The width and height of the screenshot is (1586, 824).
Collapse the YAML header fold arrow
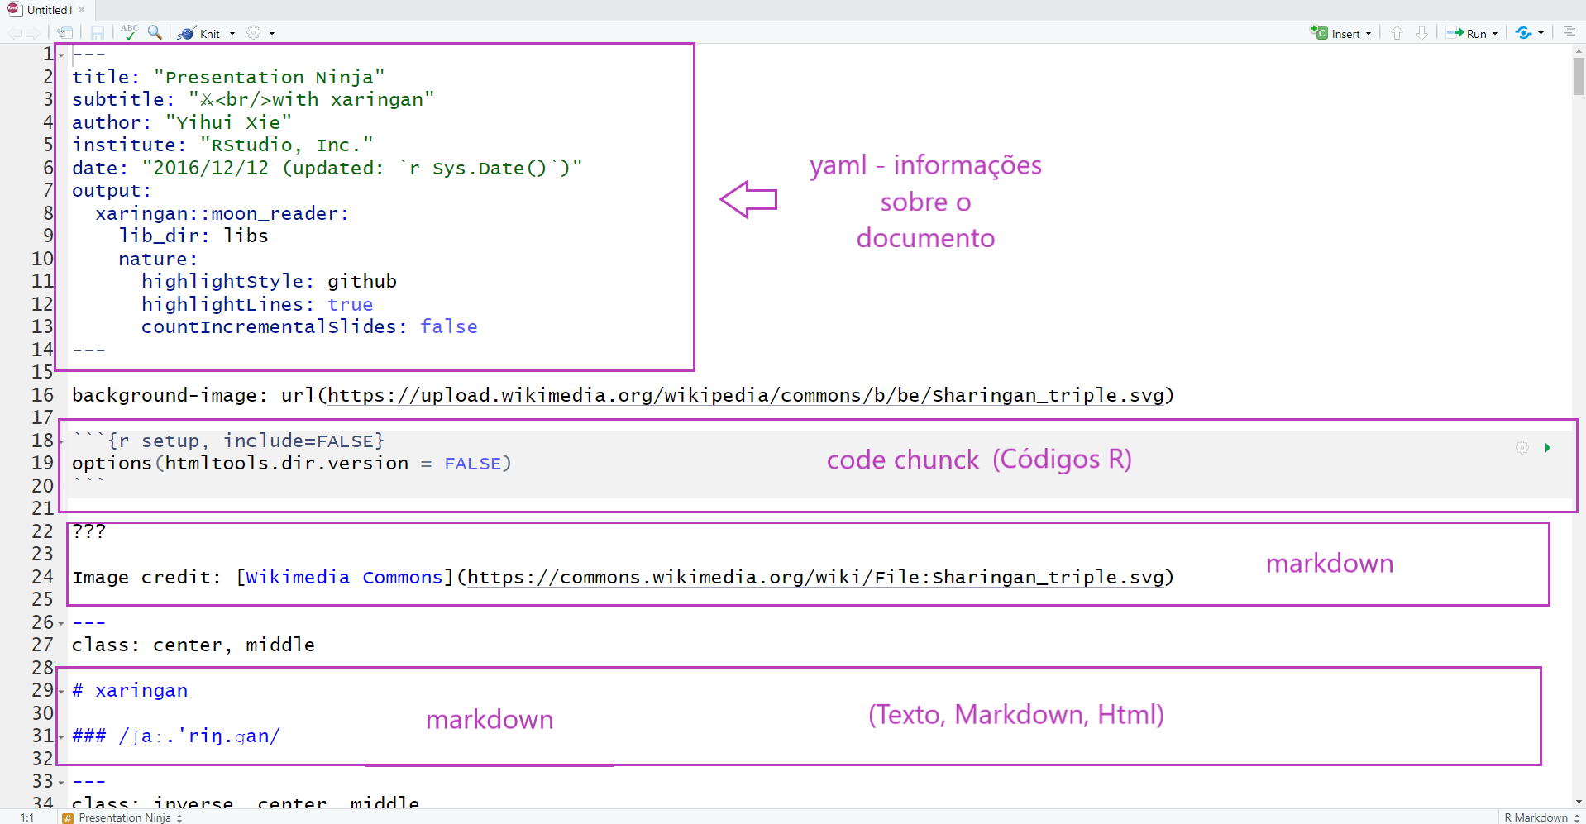coord(61,55)
